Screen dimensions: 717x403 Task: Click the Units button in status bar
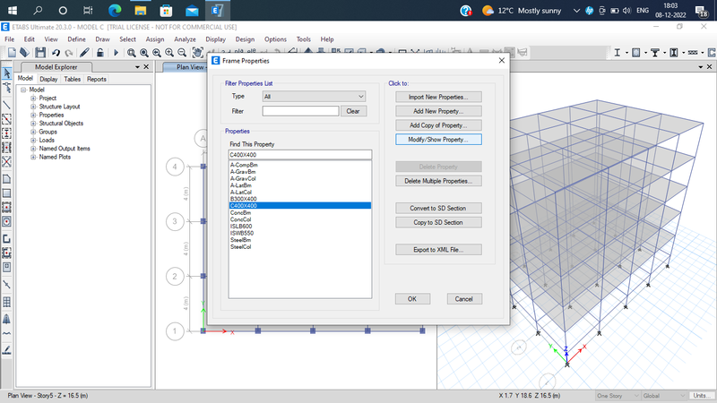701,396
